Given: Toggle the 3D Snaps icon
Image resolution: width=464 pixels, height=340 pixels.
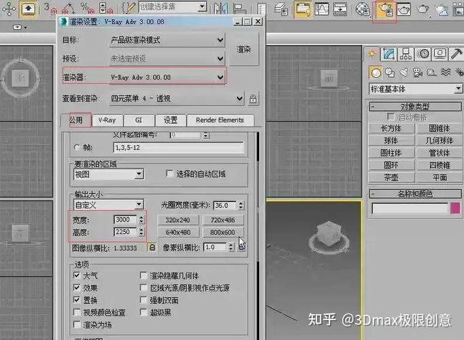Looking at the screenshot, I should pyautogui.click(x=50, y=8).
